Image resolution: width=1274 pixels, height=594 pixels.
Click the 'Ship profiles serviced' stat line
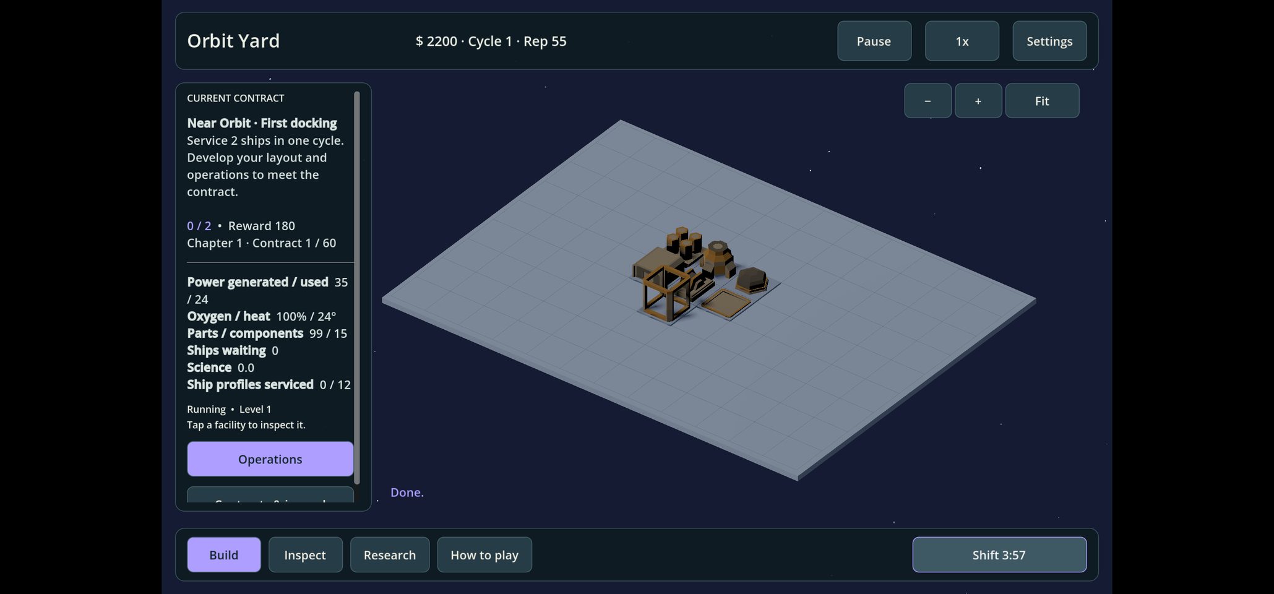pos(269,385)
